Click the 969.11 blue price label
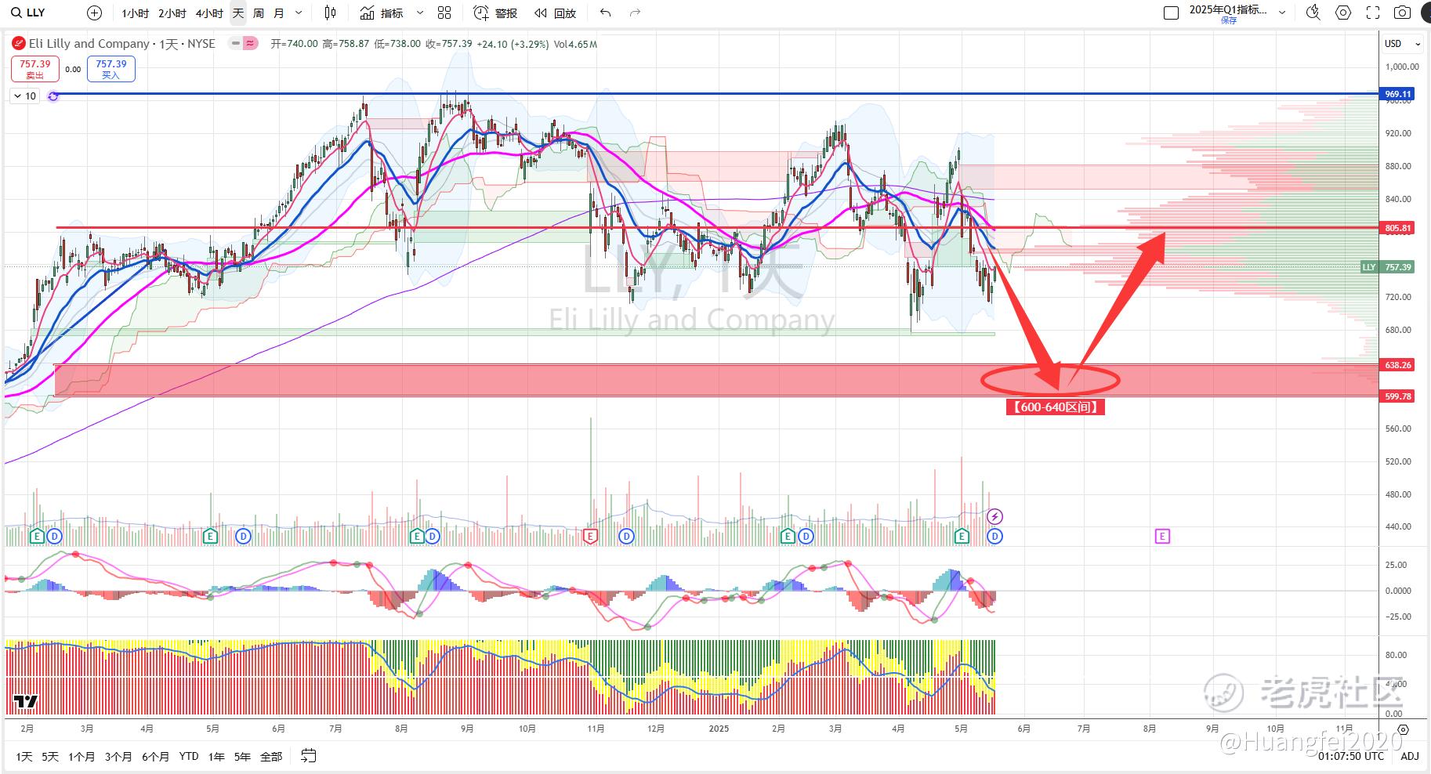1431x774 pixels. [x=1397, y=94]
